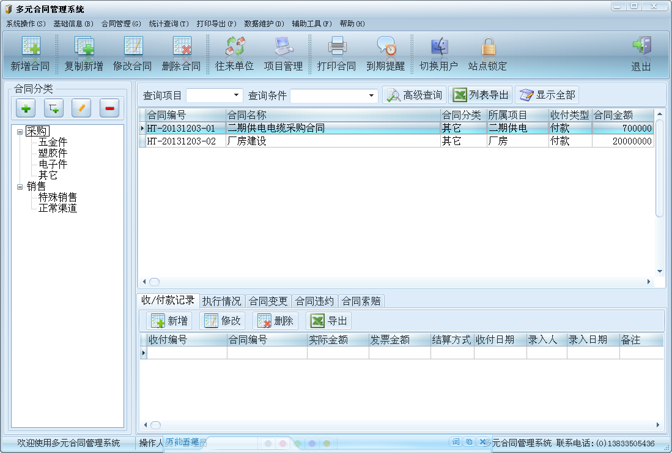
Task: Click the add sub-category tree icon
Action: 54,108
